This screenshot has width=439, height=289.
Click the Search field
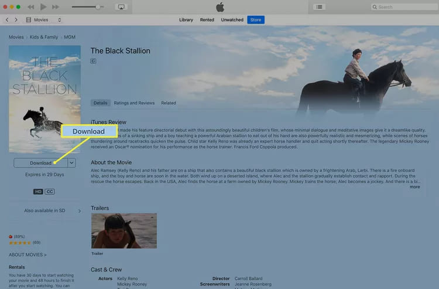(x=404, y=7)
